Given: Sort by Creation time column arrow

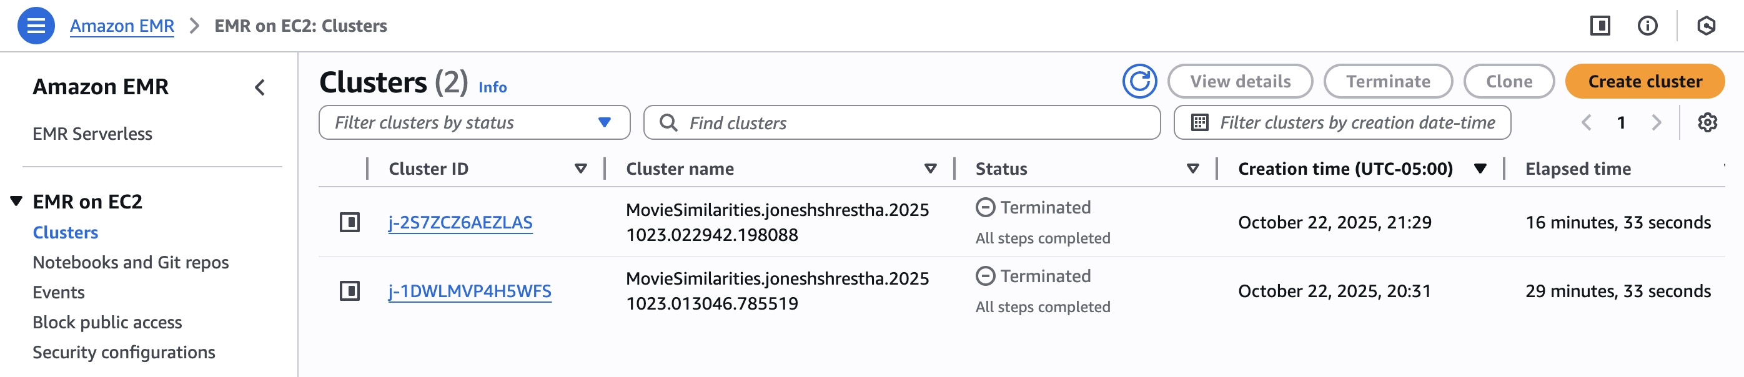Looking at the screenshot, I should click(x=1480, y=169).
